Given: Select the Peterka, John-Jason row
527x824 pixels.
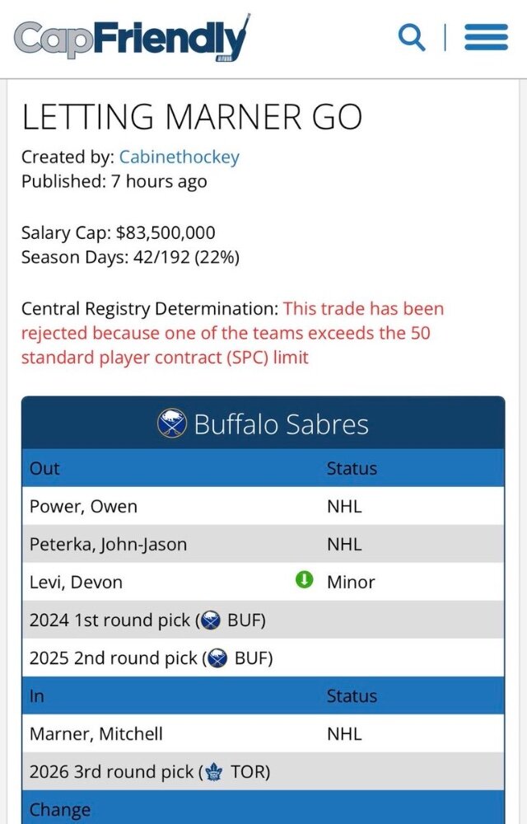Looking at the screenshot, I should [263, 544].
